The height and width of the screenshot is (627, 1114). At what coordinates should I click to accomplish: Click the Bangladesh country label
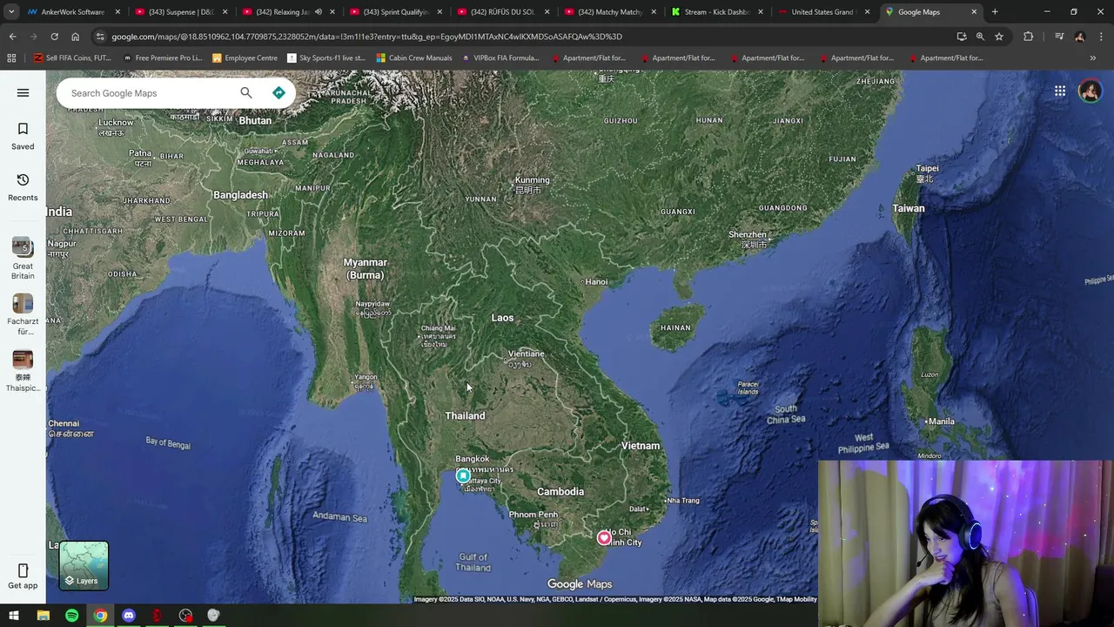[x=240, y=195]
